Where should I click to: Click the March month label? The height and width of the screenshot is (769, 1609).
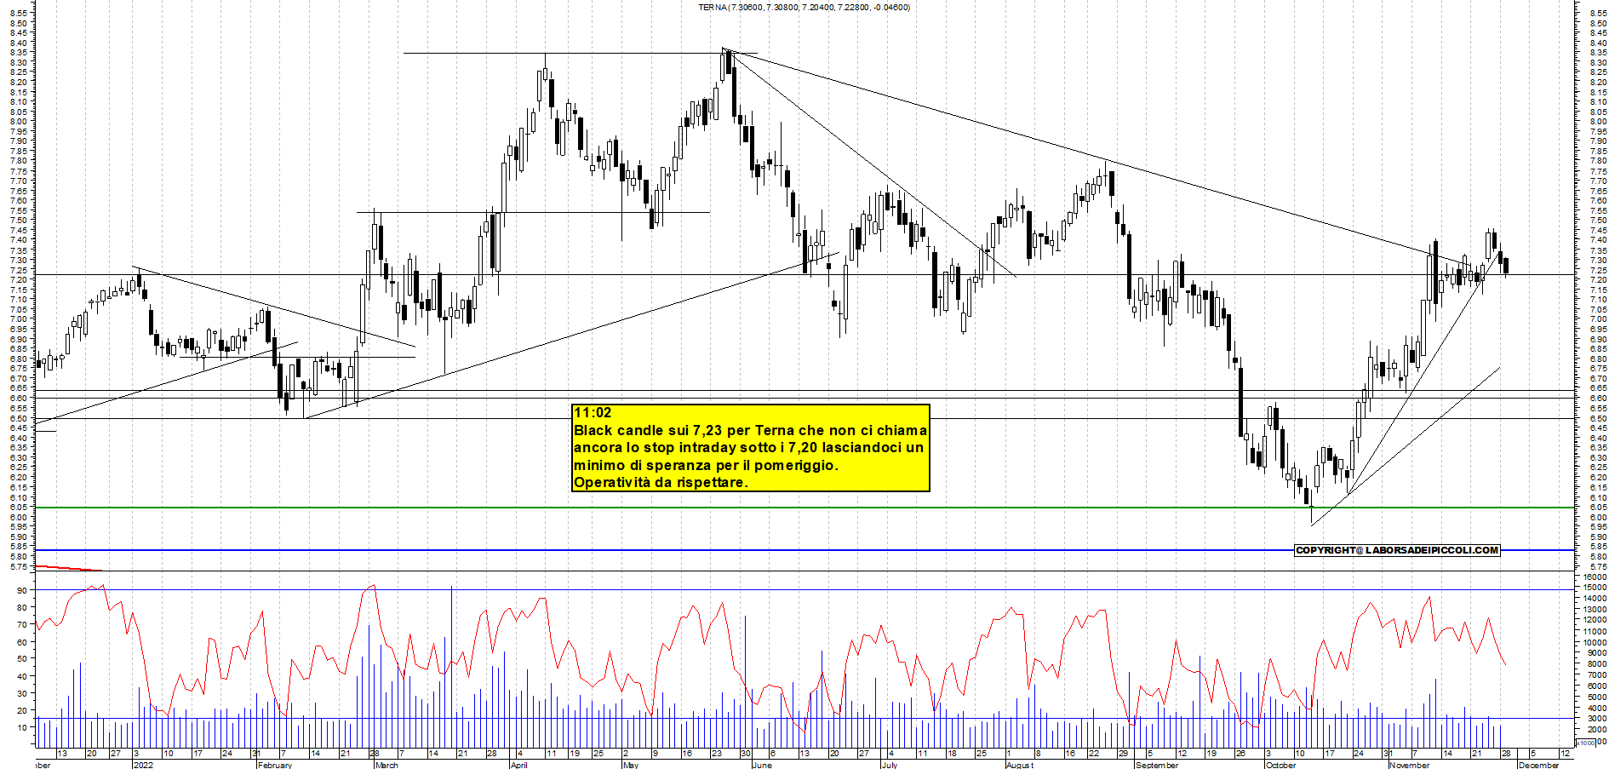click(387, 765)
